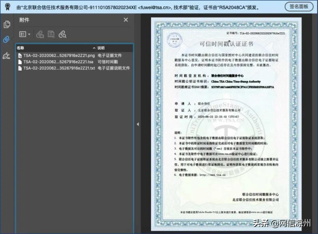318x234 pixels.
Task: Click the http://www.tsa.cn data source link
Action: [213, 175]
